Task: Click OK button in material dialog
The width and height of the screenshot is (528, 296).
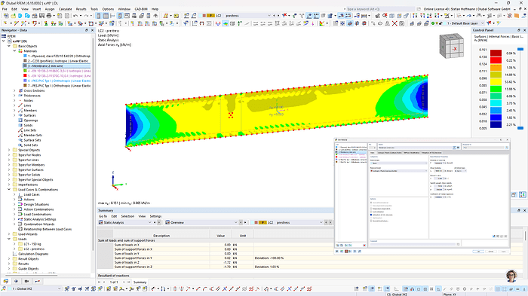Action: [x=477, y=252]
